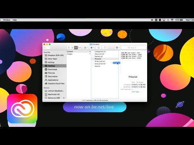Click the Wi-Fi menu bar icon
Viewport: 194px width, 145px height.
172,20
